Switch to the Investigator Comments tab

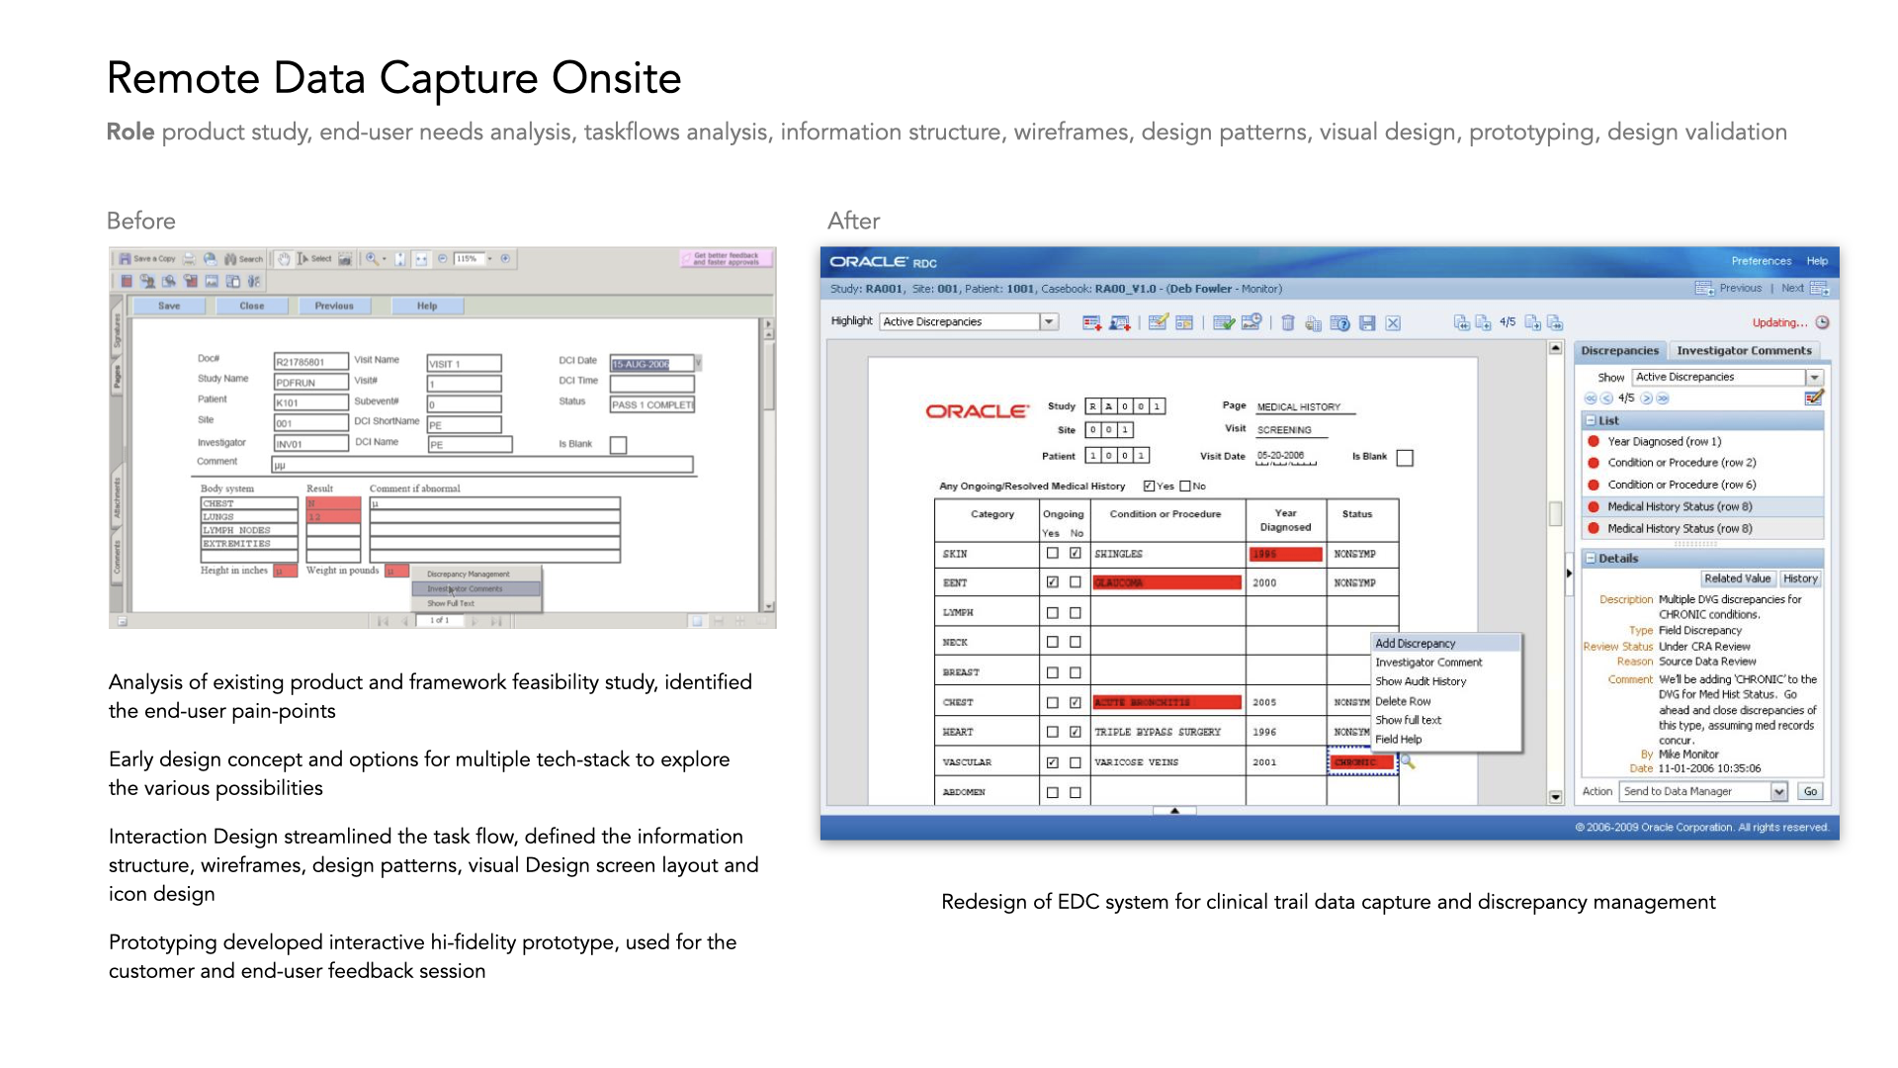(1744, 350)
